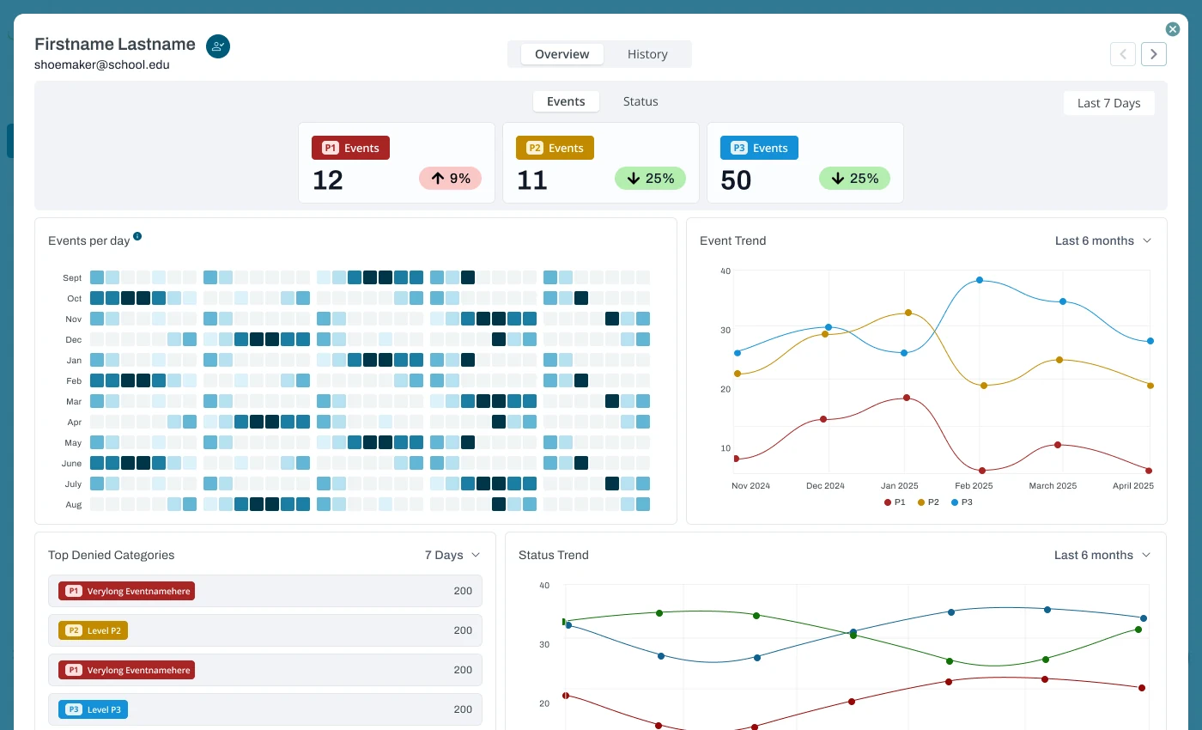Click the down-arrow 25% badge on P2 card
Image resolution: width=1202 pixels, height=730 pixels.
point(651,179)
